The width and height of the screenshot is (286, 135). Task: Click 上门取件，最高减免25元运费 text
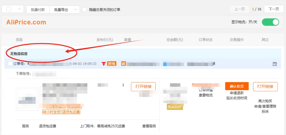point(103,126)
